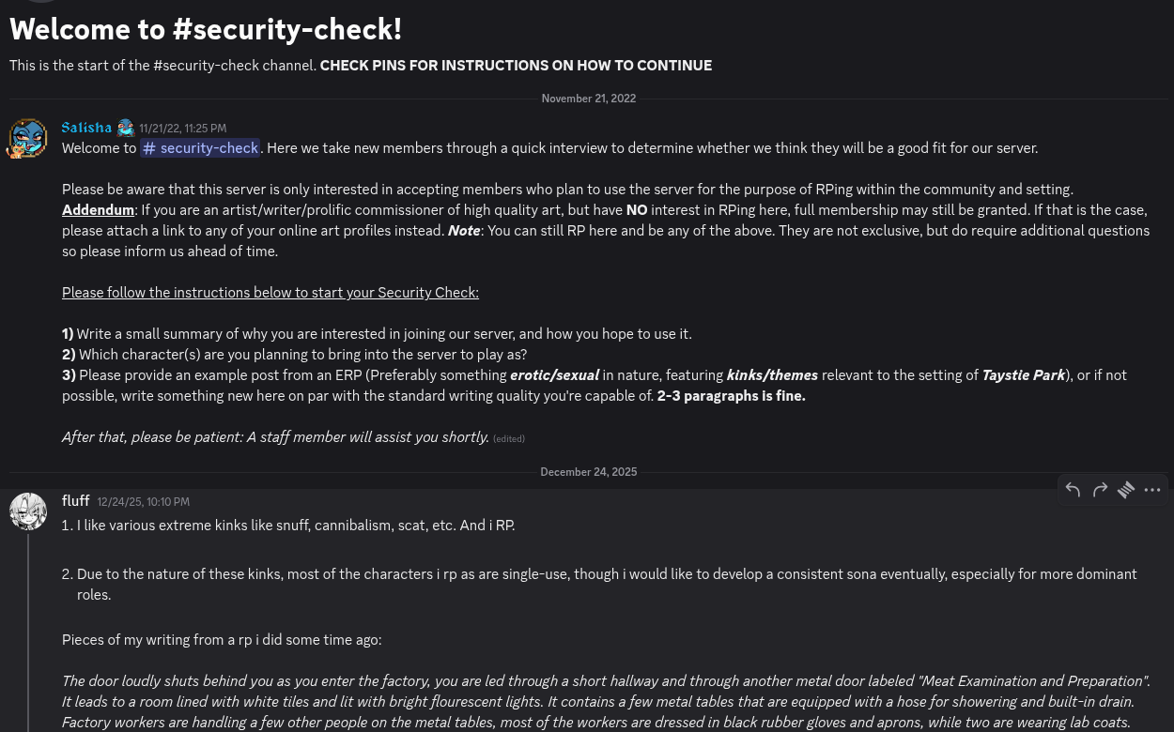Click the (edited) label on Salisha's message
Screen dimensions: 1174x732
[x=509, y=438]
